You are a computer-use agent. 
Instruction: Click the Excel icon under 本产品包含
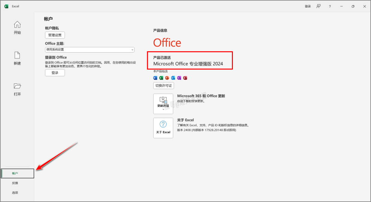coord(161,78)
